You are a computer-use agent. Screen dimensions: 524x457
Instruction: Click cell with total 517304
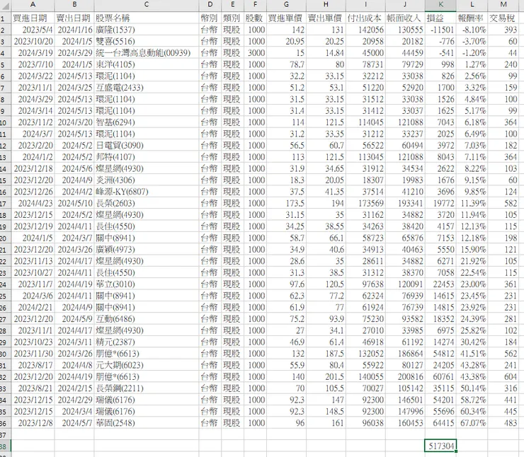(x=440, y=446)
